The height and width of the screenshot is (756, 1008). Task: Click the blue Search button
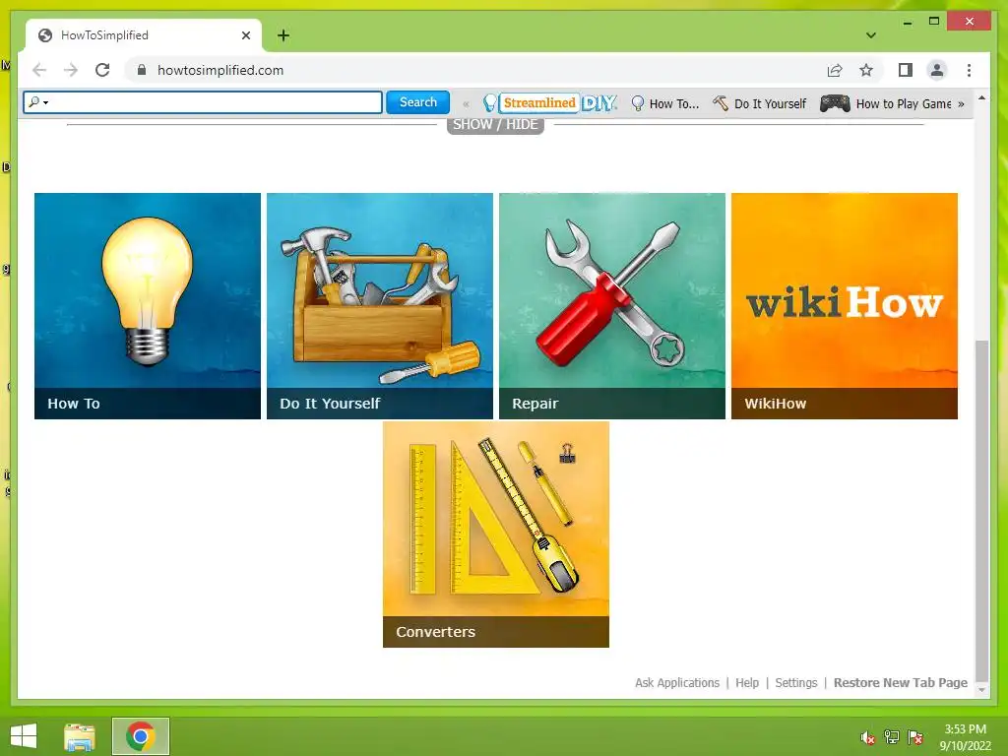click(x=417, y=102)
